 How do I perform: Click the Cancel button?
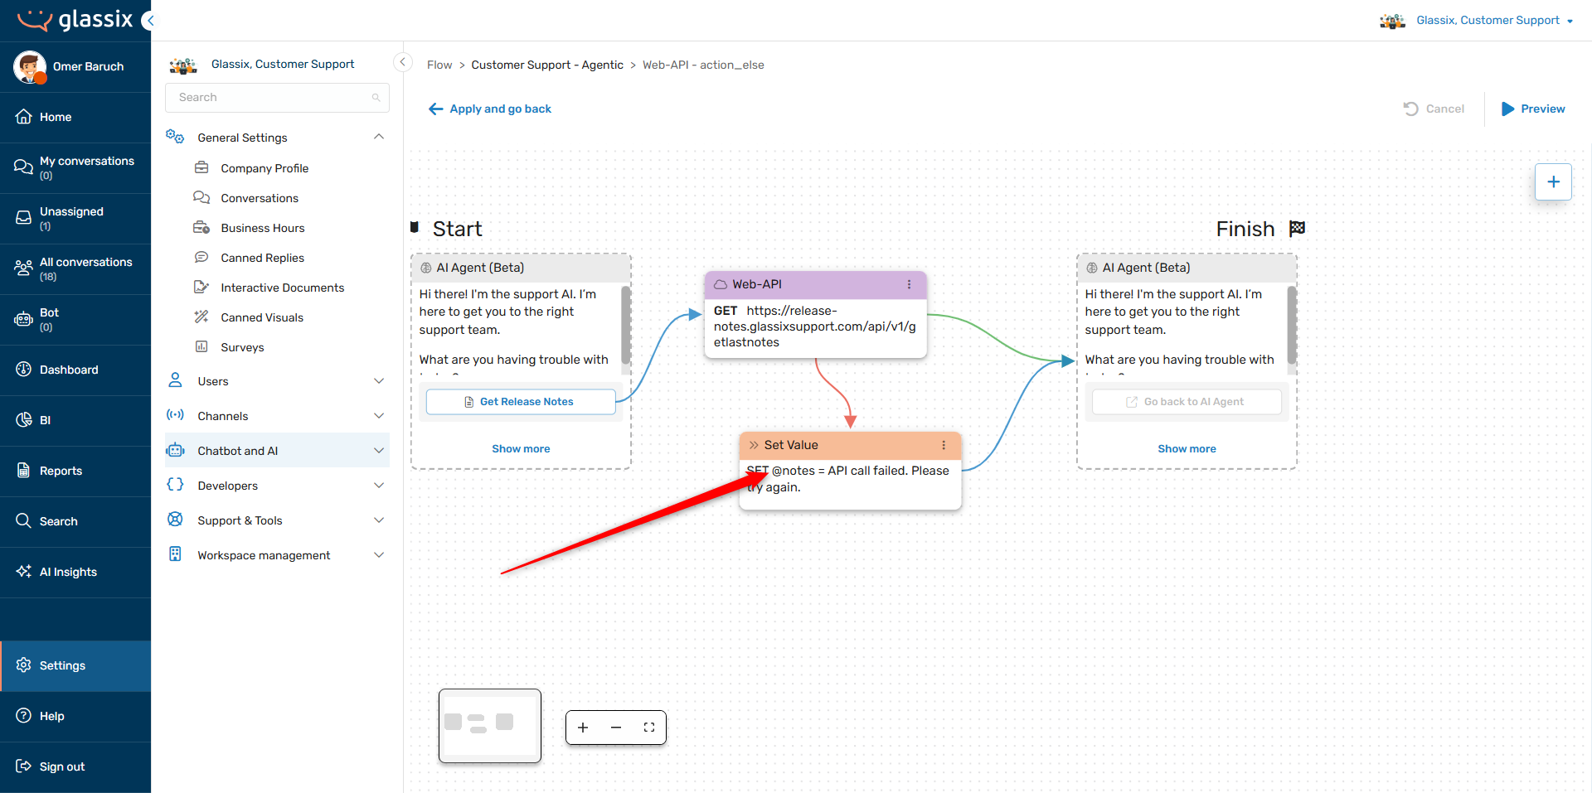coord(1434,109)
